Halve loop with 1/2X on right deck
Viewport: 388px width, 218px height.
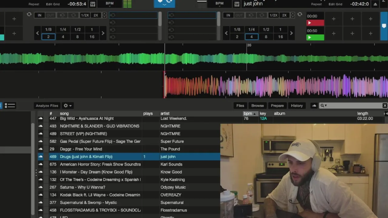click(x=273, y=15)
